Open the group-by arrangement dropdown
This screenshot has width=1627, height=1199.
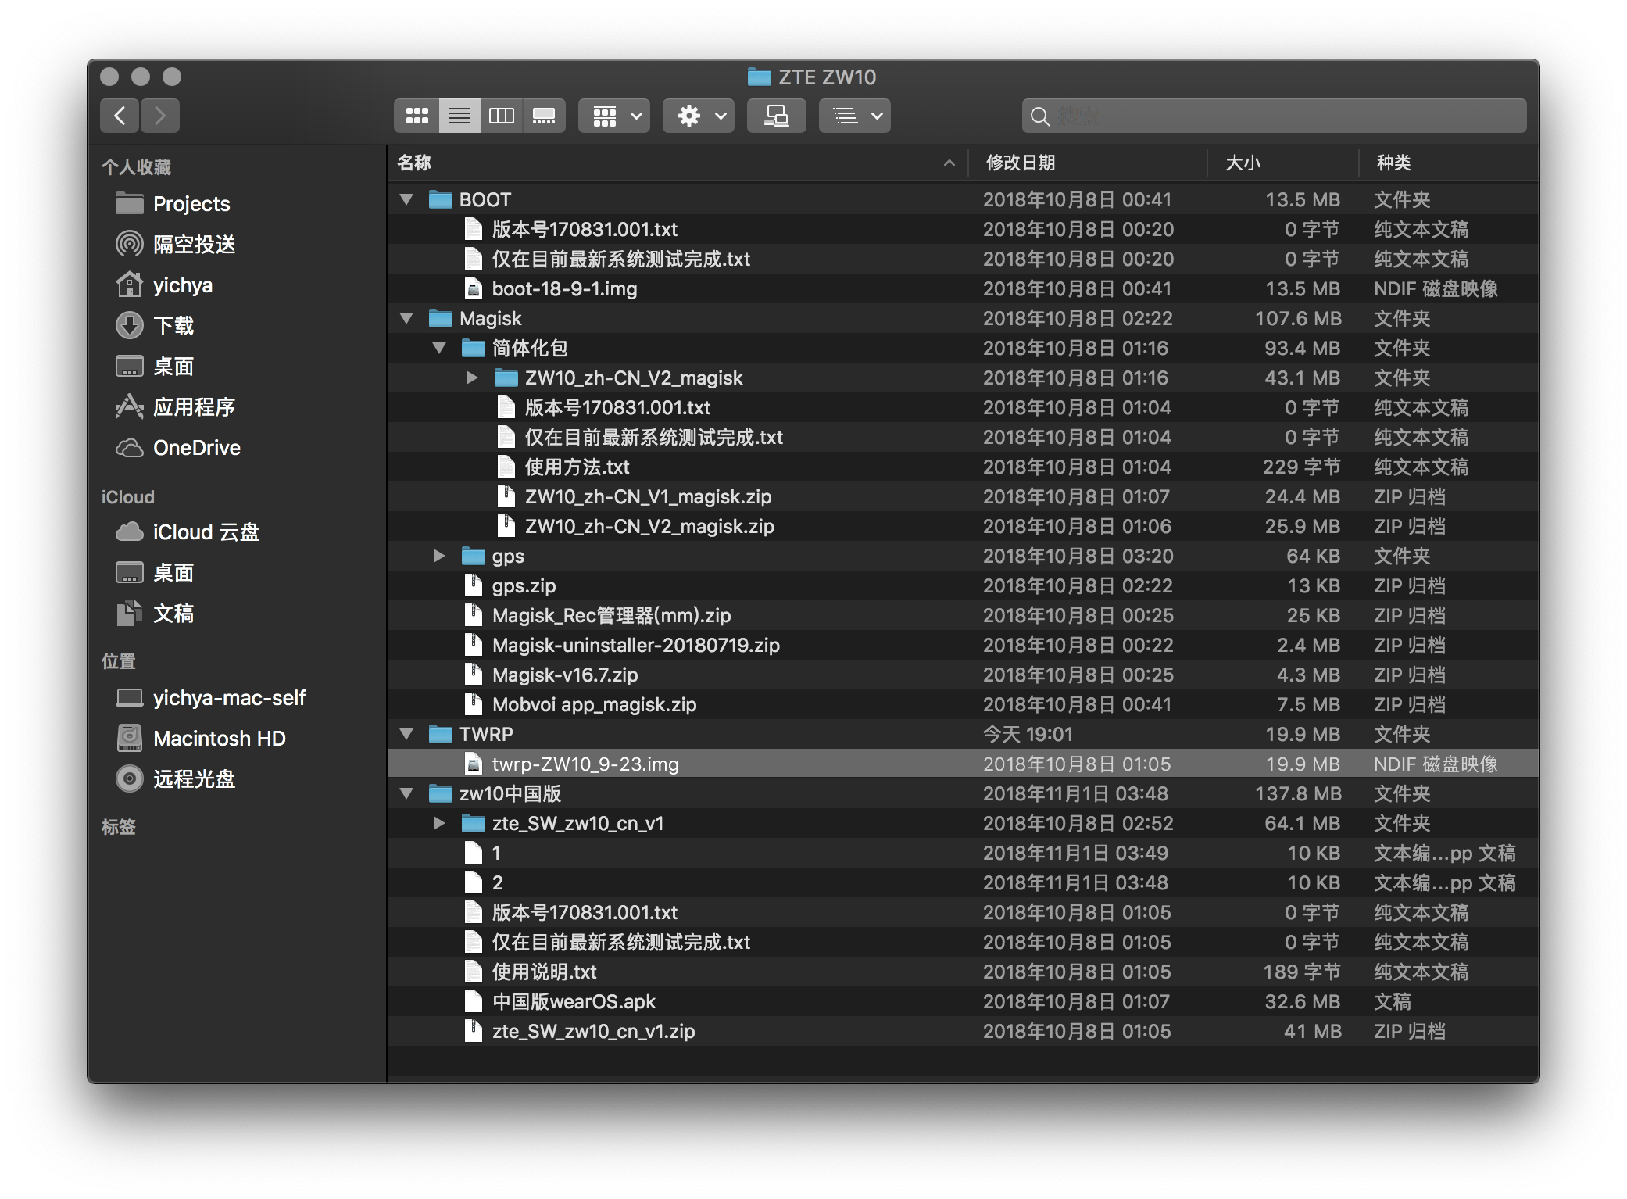[x=614, y=116]
